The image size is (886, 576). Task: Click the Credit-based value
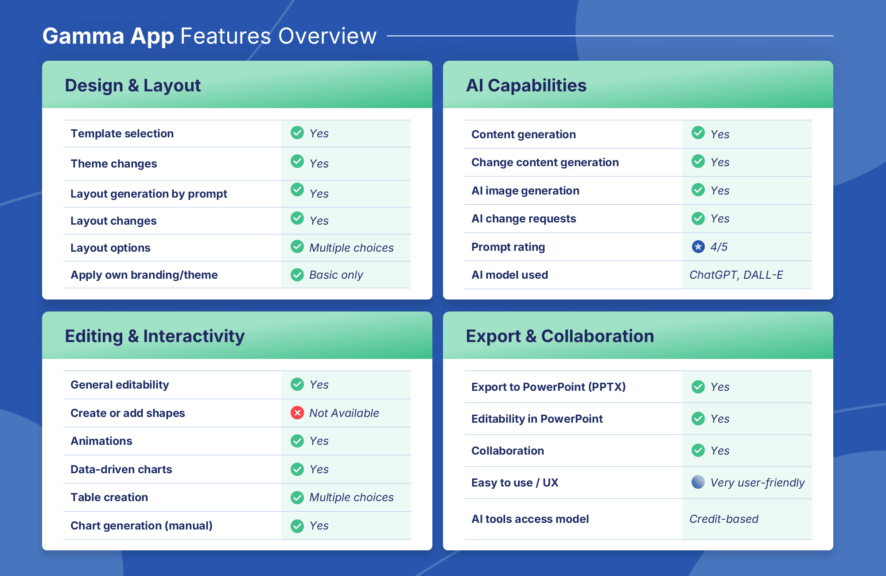pos(724,519)
